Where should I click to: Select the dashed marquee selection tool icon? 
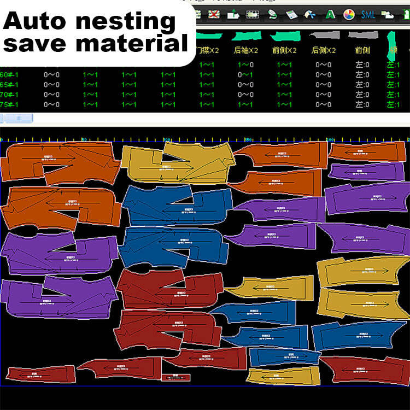click(253, 15)
